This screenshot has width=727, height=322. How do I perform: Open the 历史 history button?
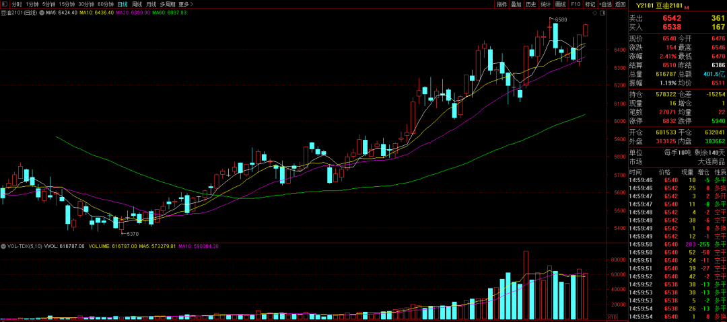pos(531,4)
